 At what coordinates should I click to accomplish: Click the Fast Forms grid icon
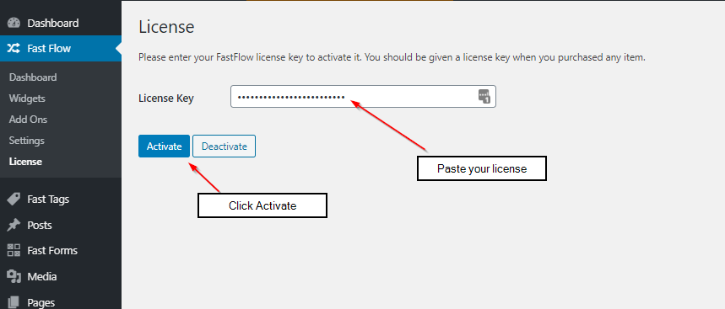click(14, 250)
